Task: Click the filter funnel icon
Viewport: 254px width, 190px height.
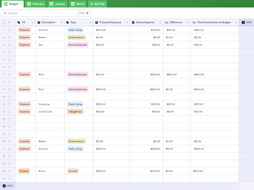Action: 87,13
